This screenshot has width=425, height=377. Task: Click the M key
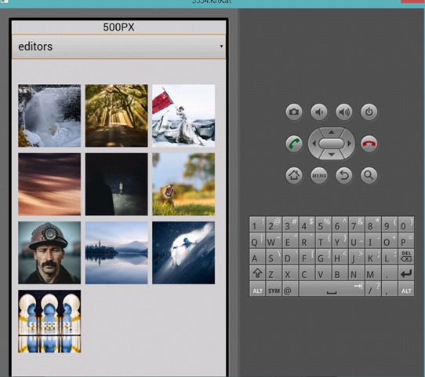[373, 273]
